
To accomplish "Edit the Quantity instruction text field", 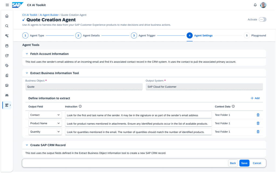I will [138, 132].
